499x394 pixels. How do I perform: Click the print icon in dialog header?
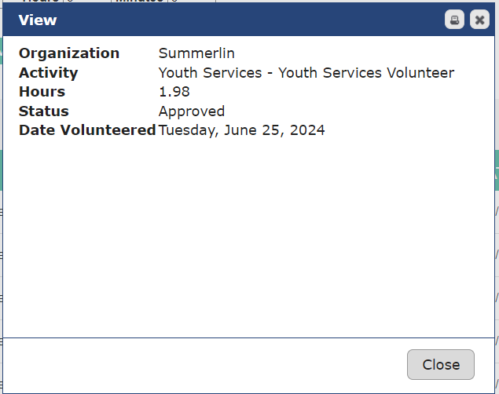[x=454, y=20]
